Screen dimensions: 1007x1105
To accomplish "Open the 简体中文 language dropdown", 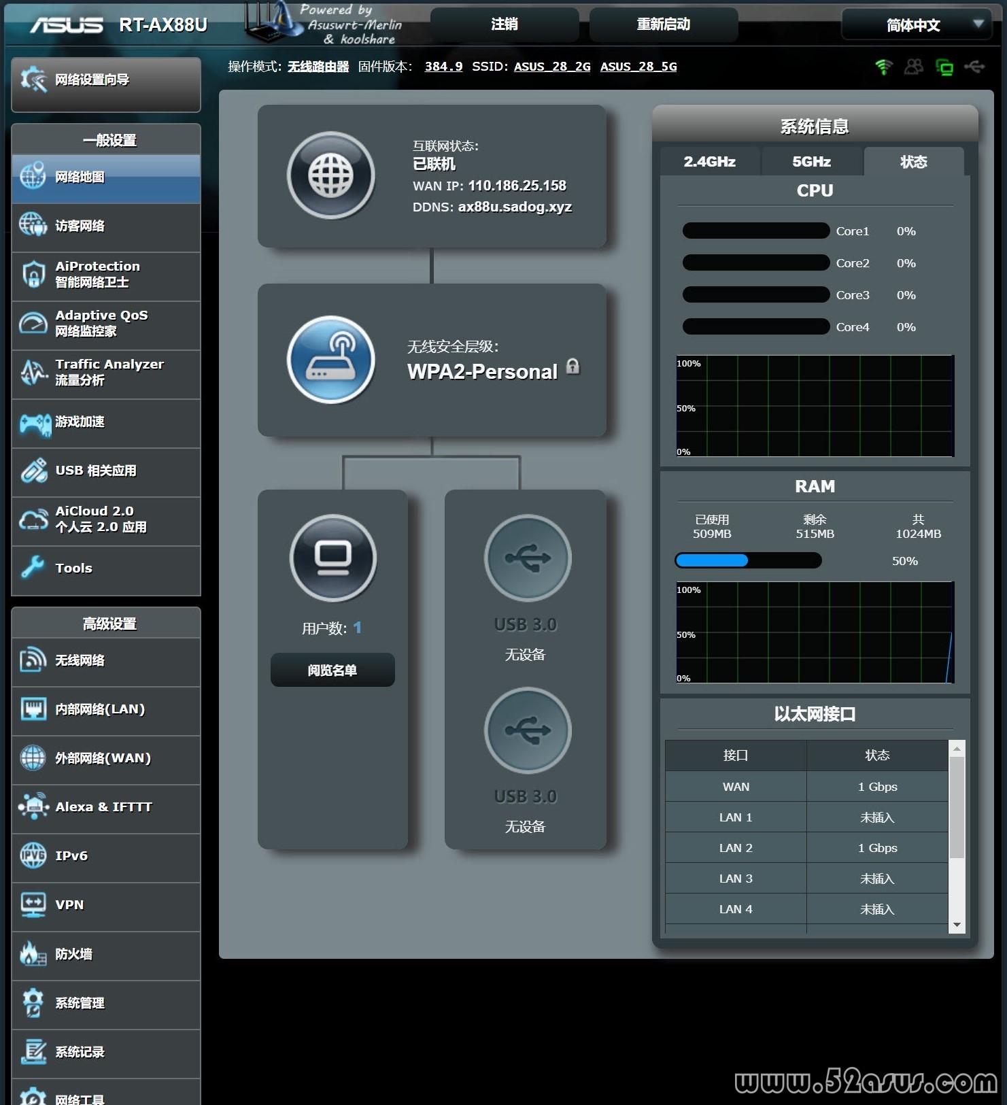I will click(917, 25).
